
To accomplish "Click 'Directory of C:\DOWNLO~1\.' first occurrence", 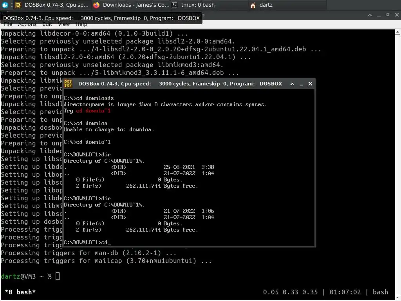I will 104,161.
